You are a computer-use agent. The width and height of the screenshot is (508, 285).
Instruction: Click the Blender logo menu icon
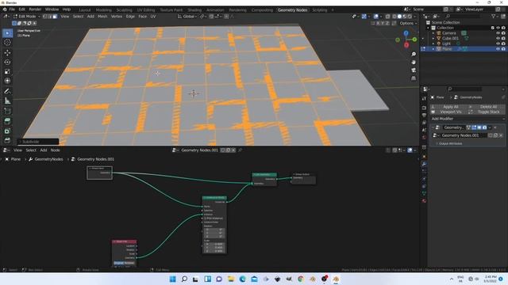coord(5,9)
